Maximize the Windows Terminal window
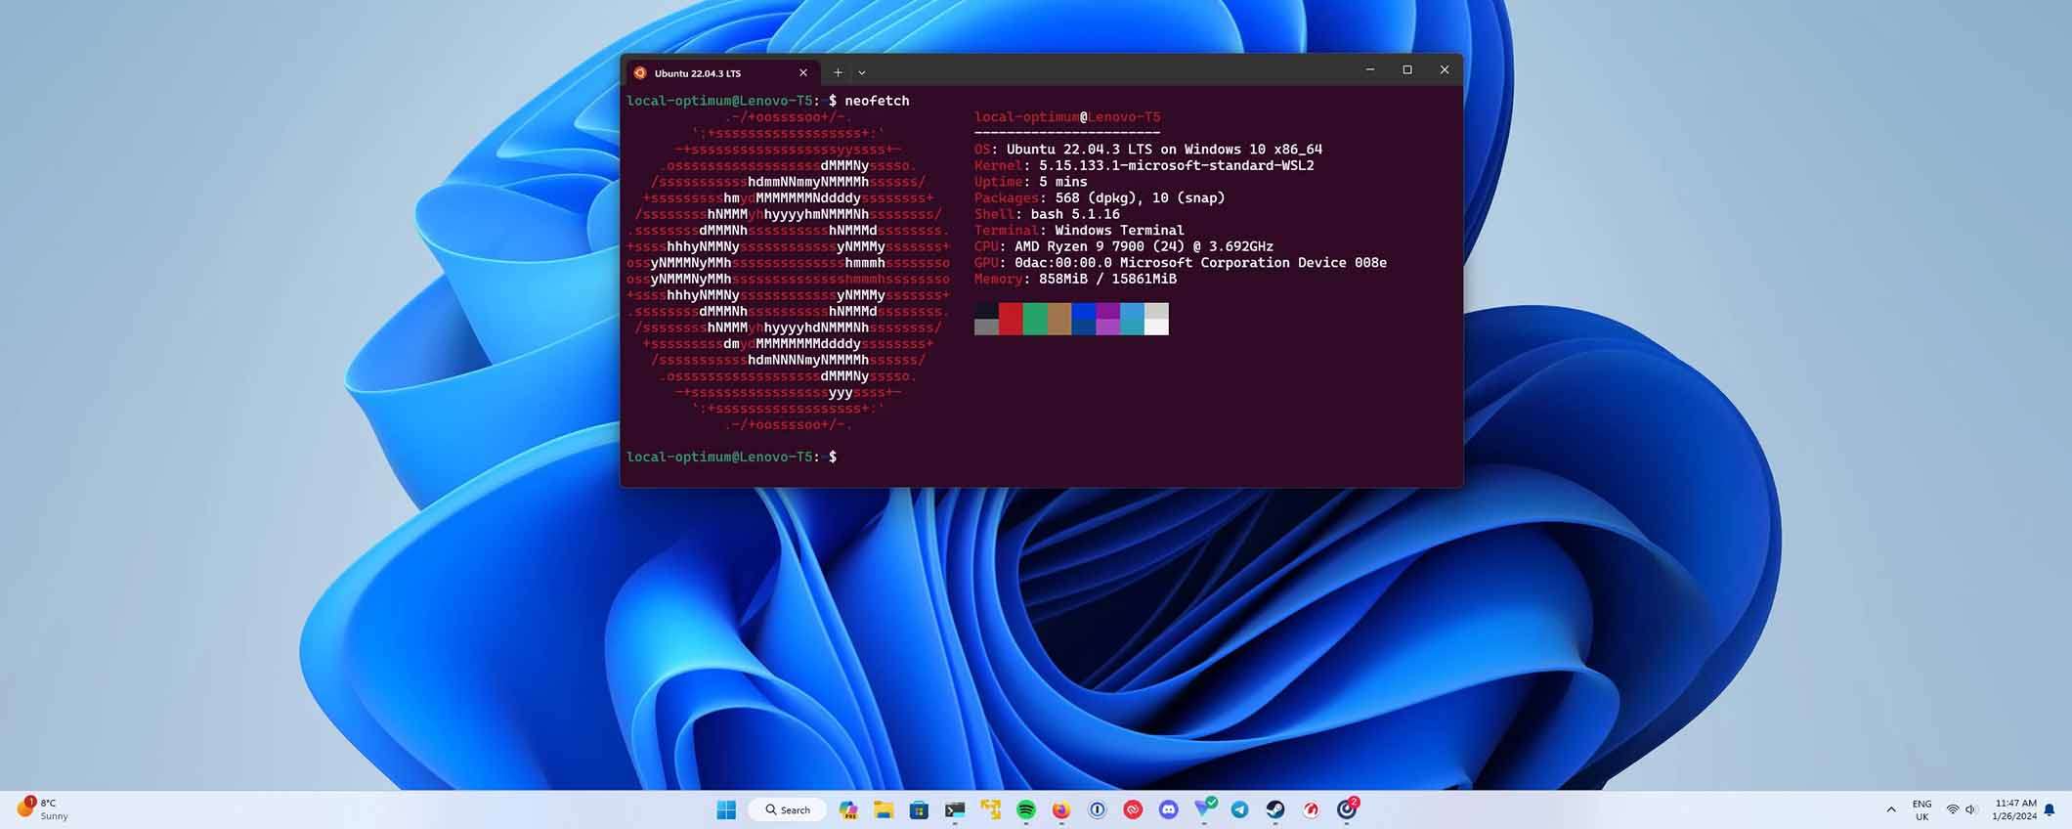The image size is (2072, 829). pos(1407,69)
